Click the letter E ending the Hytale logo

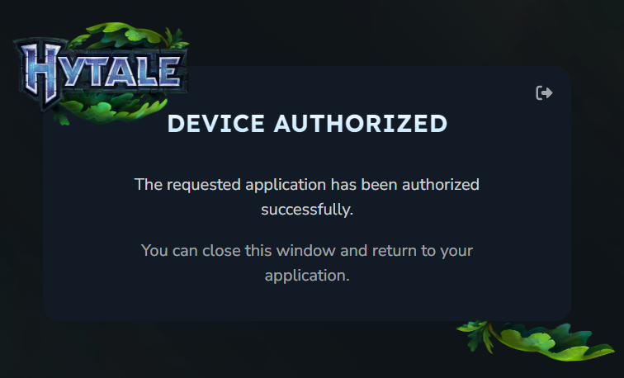tap(168, 72)
